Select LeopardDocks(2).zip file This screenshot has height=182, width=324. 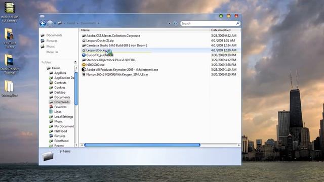[x=100, y=40]
